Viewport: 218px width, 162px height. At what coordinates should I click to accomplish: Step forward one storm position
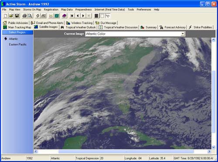(83, 16)
